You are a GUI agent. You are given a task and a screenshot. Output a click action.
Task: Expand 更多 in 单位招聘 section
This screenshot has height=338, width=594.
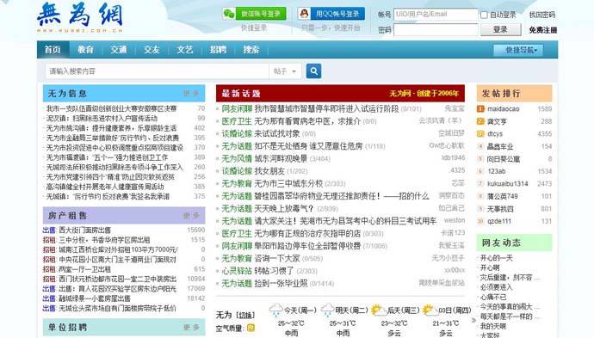(191, 328)
